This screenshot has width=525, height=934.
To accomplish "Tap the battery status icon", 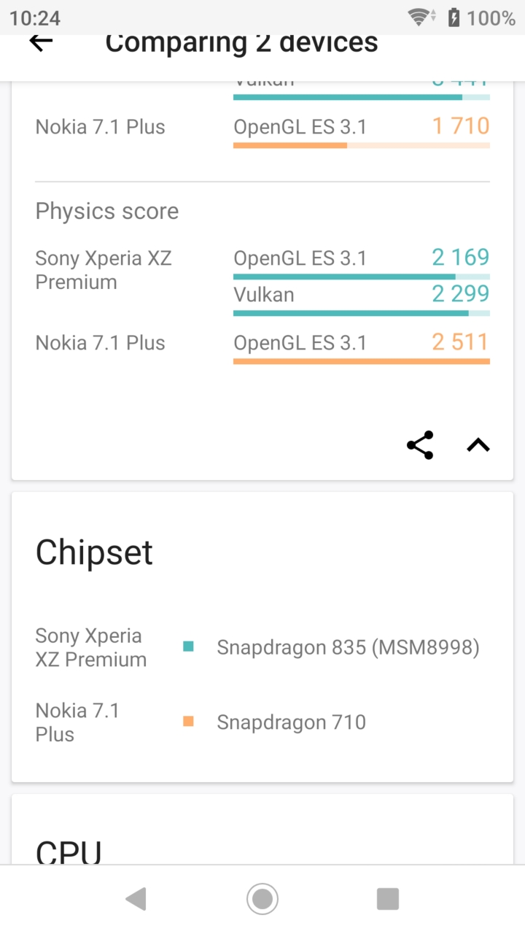I will tap(454, 18).
